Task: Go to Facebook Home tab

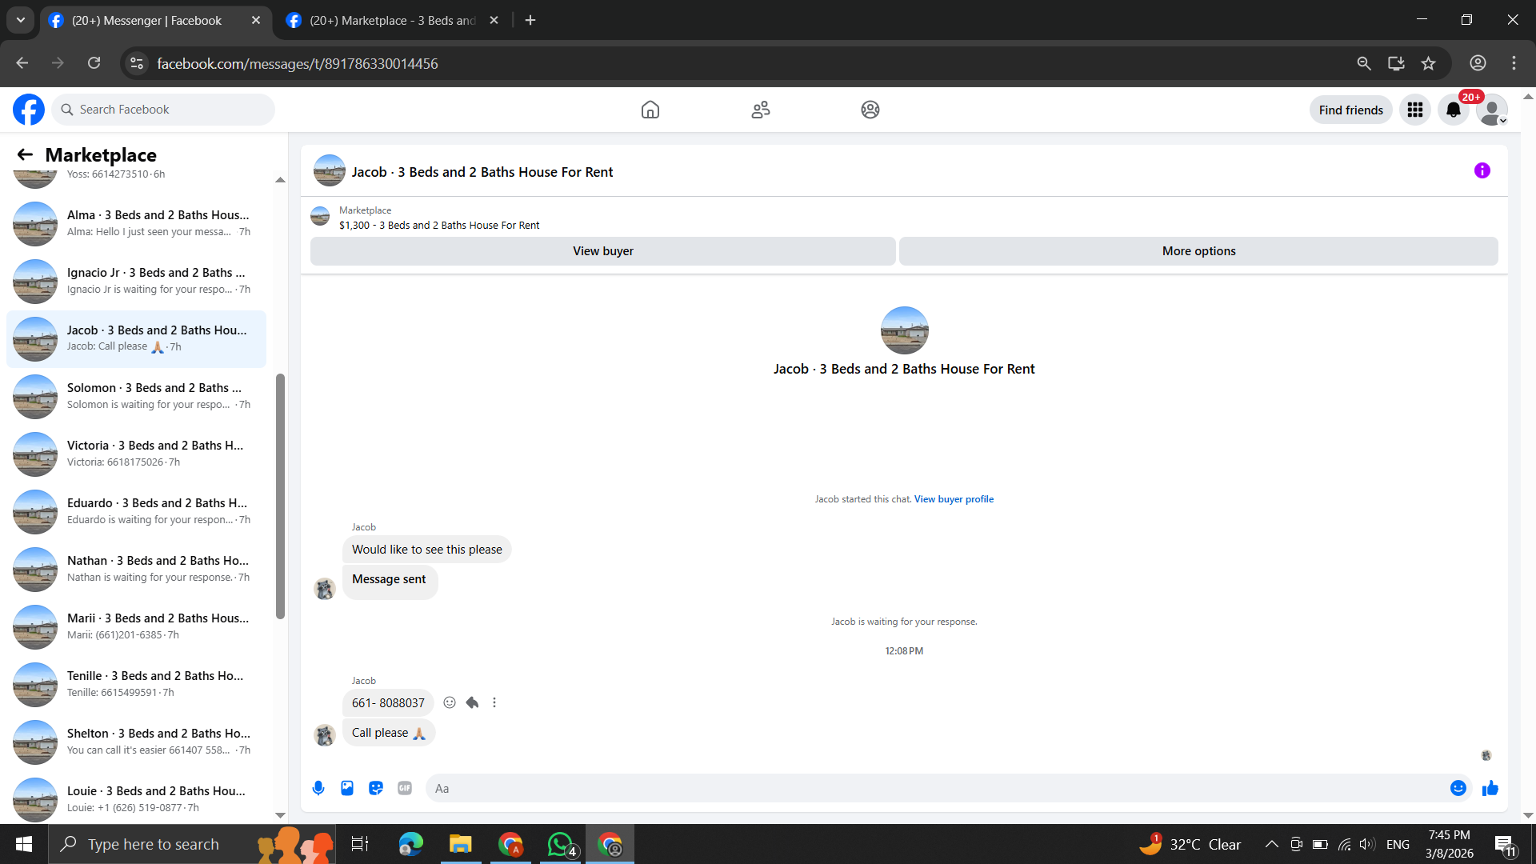Action: (x=650, y=110)
